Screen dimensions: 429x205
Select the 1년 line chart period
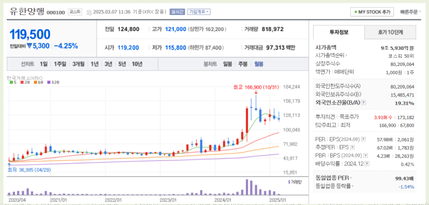[x=95, y=64]
